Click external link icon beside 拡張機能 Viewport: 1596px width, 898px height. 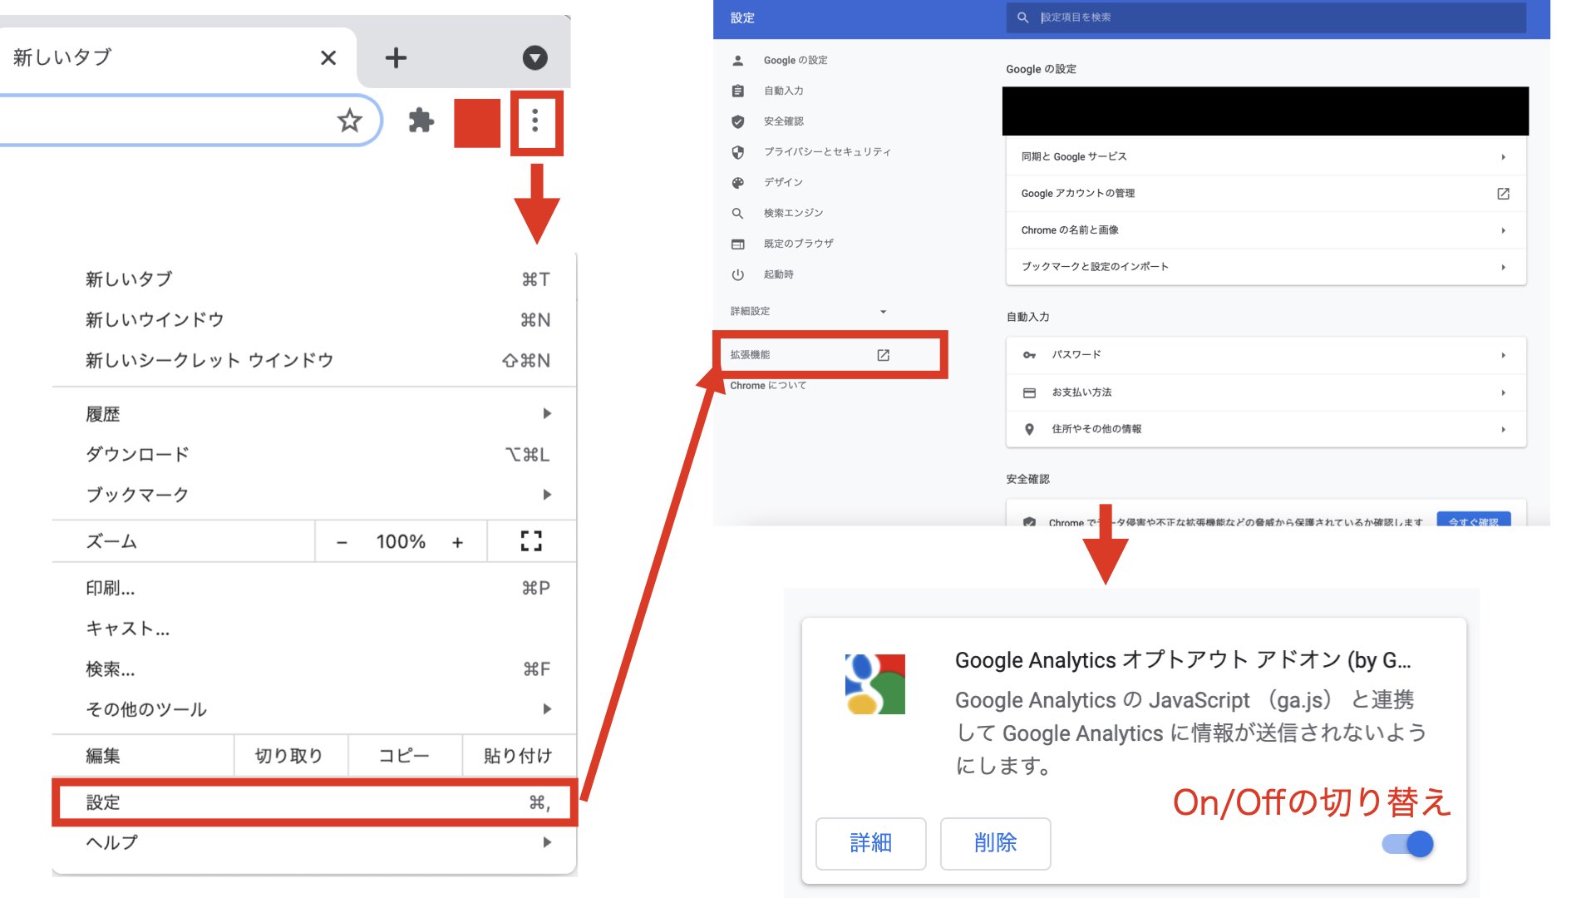tap(883, 355)
